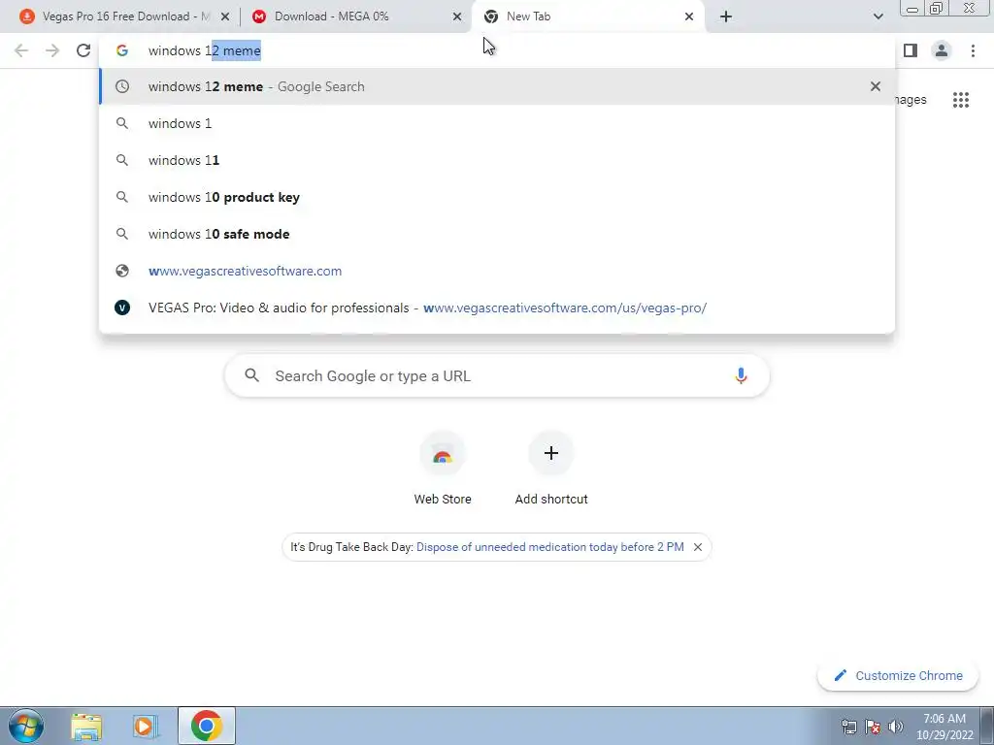Viewport: 994px width, 745px height.
Task: Close the Download - MEGA tab
Action: coord(457,16)
